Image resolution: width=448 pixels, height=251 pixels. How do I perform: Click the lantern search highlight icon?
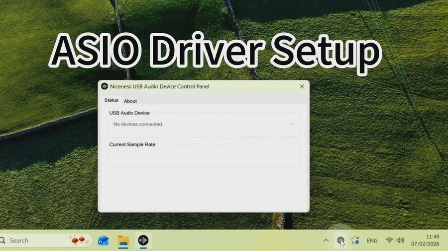[x=78, y=240]
